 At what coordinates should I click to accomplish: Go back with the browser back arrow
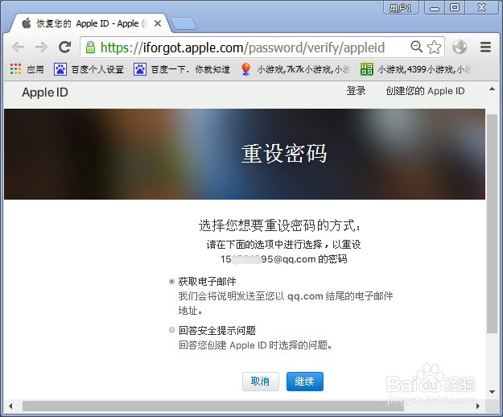18,47
